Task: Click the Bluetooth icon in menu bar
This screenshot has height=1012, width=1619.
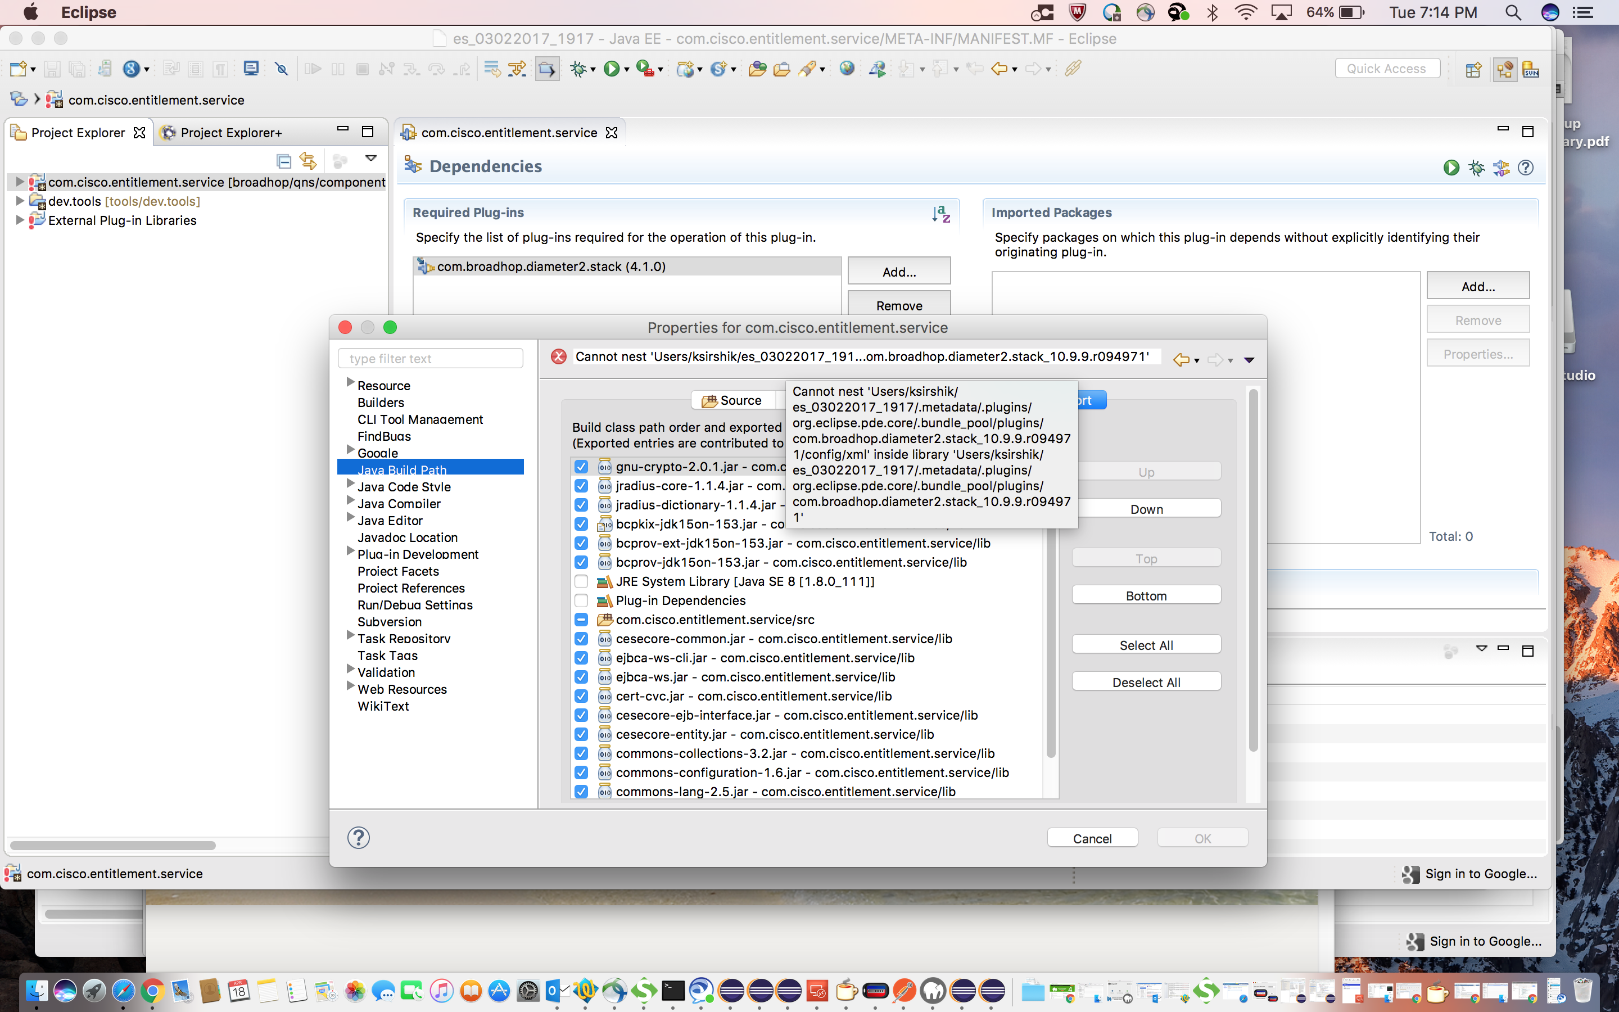Action: tap(1211, 13)
